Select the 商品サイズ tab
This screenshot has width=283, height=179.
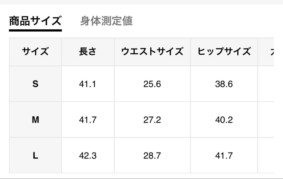pos(35,21)
